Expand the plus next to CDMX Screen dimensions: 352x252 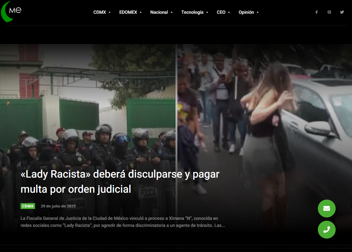pos(110,12)
